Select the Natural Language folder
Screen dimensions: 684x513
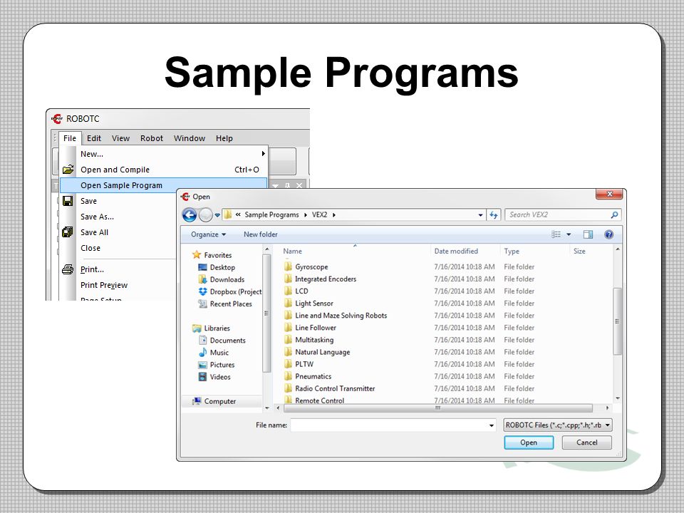(x=317, y=353)
